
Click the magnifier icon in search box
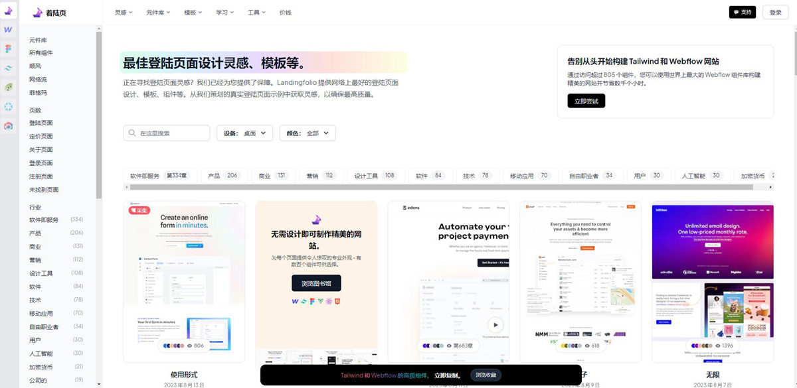coord(132,133)
